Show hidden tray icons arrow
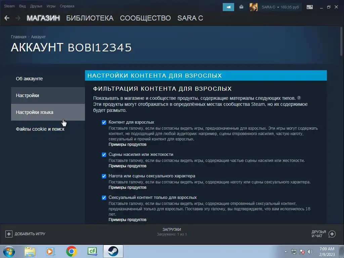The image size is (344, 258). tap(286, 252)
